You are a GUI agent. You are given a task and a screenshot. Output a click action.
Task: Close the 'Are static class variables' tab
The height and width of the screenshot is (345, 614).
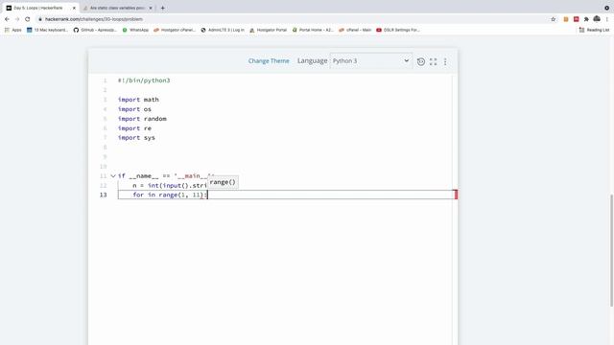point(151,8)
